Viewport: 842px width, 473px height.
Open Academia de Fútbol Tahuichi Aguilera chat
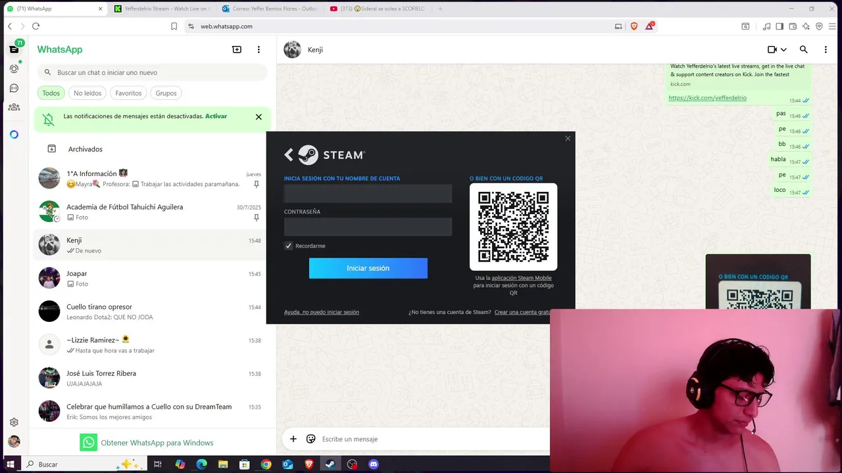click(x=150, y=212)
